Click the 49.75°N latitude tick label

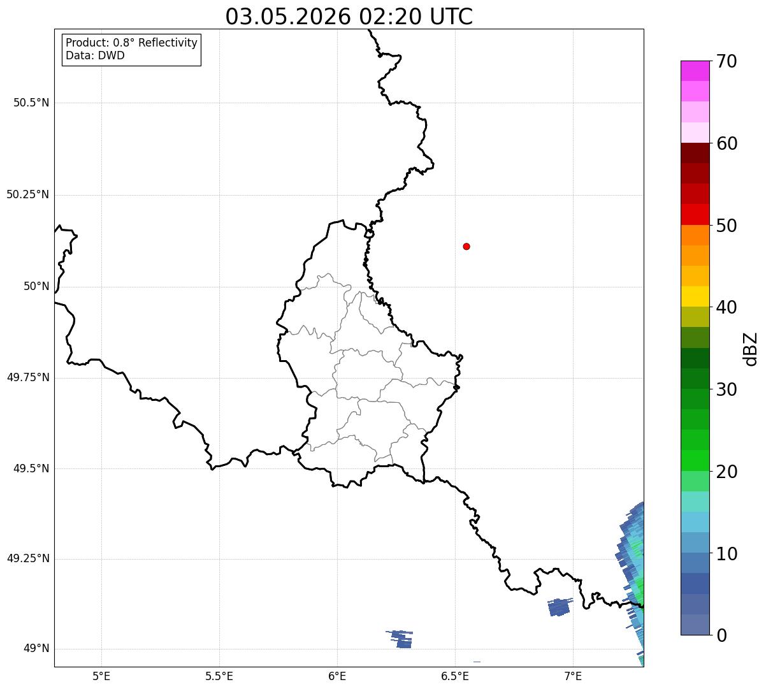pos(28,377)
